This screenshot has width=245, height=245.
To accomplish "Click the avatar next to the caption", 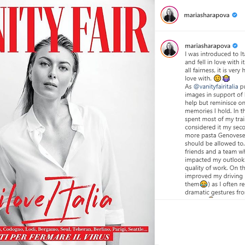I will click(x=170, y=49).
